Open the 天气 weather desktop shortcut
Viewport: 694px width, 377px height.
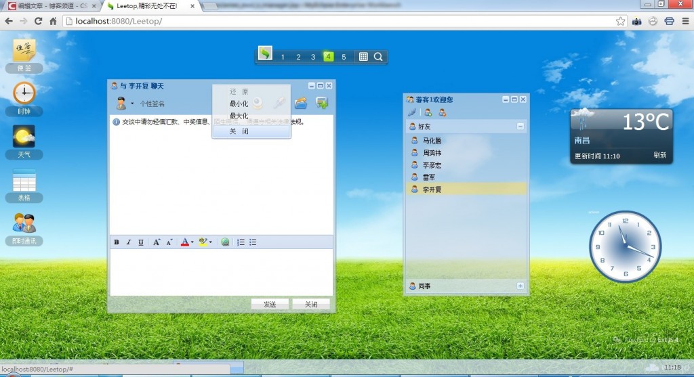point(24,142)
